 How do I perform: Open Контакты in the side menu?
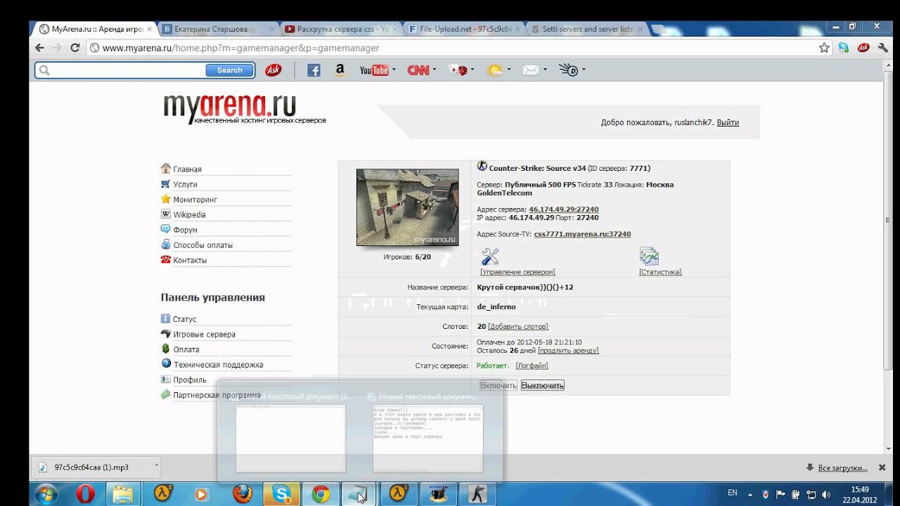(x=190, y=260)
